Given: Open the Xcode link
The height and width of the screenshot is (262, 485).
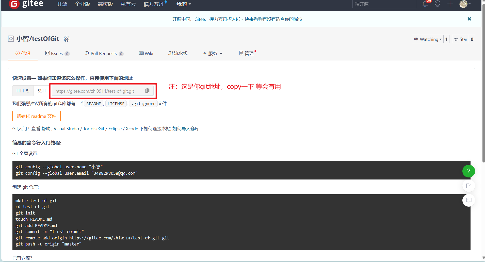Looking at the screenshot, I should [x=132, y=129].
